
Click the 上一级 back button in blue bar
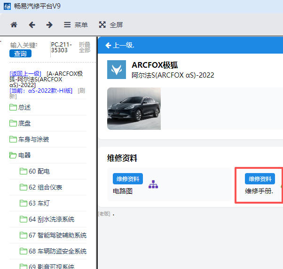[x=120, y=45]
